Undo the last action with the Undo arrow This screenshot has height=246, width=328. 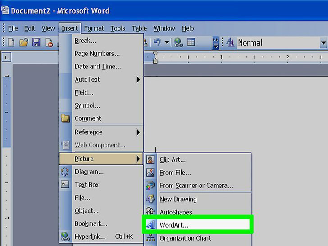(x=157, y=42)
